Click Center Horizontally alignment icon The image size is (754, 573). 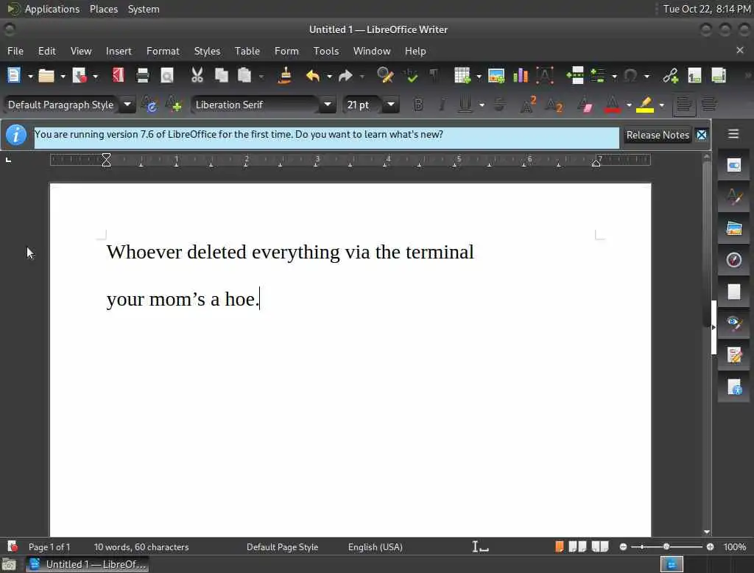[x=709, y=105]
